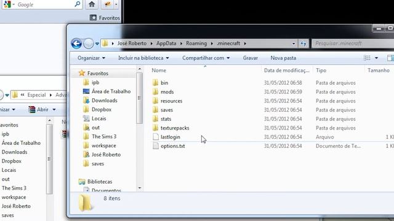Expand arrow after .minecraft in path
The image size is (394, 221).
245,44
